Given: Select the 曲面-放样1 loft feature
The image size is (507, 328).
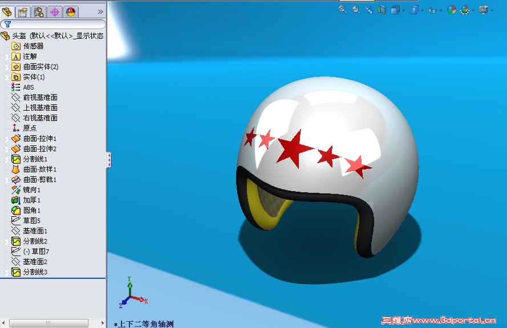Looking at the screenshot, I should (x=34, y=169).
